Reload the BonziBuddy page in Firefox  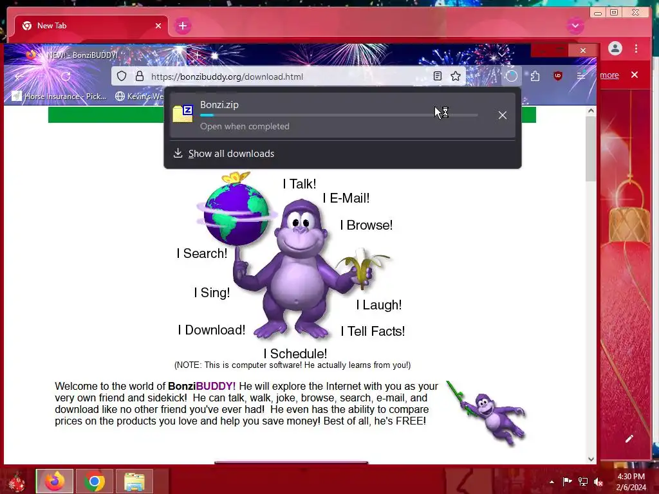click(x=66, y=77)
